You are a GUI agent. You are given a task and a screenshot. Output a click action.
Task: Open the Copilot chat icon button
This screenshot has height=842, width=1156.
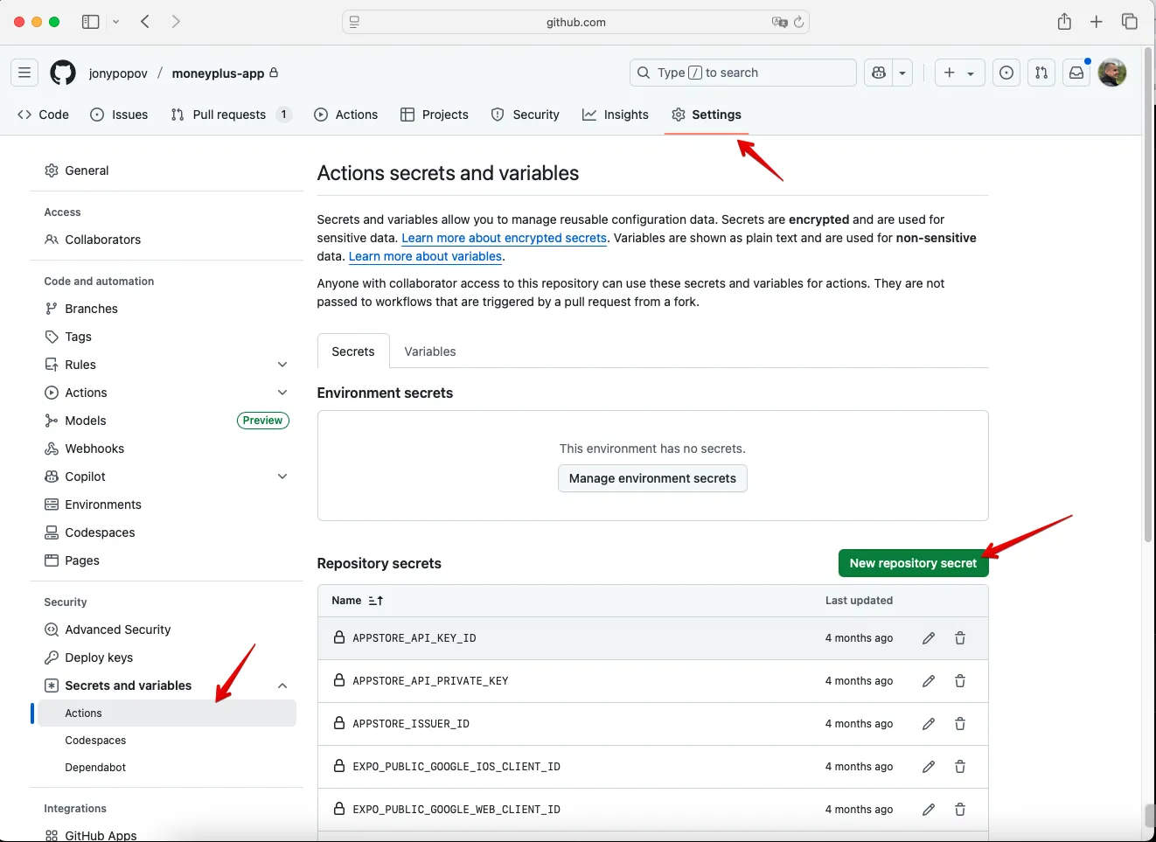pos(879,73)
